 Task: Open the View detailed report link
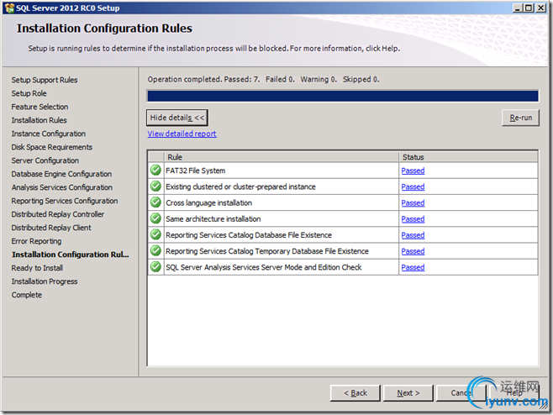182,134
